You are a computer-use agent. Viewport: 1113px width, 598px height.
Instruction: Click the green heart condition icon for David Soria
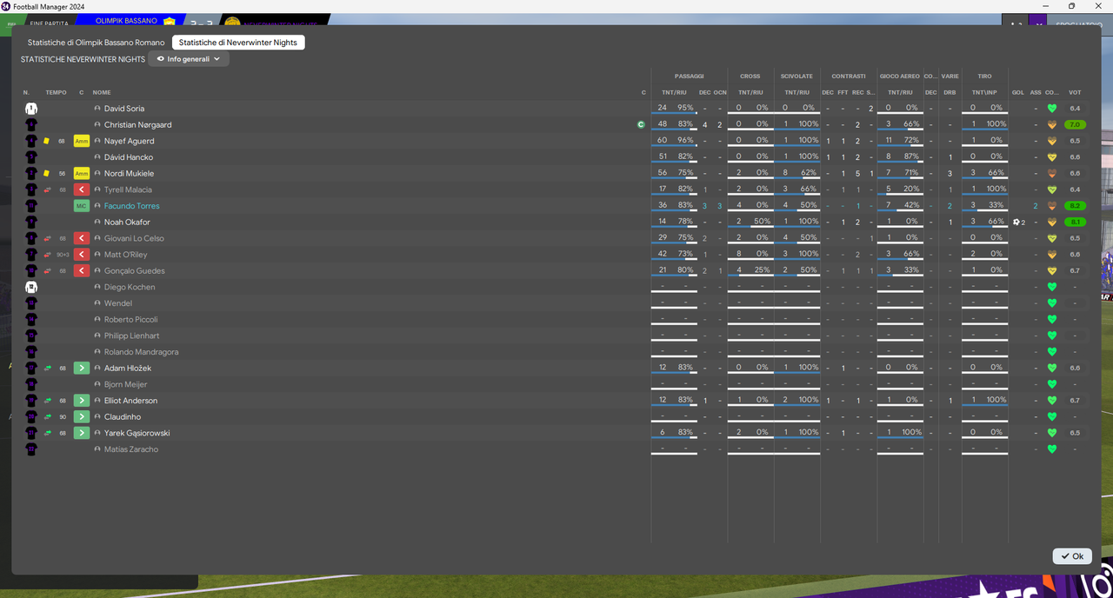(1051, 109)
